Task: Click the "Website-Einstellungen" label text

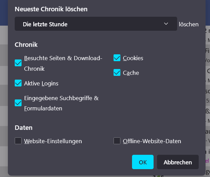Action: coord(53,141)
